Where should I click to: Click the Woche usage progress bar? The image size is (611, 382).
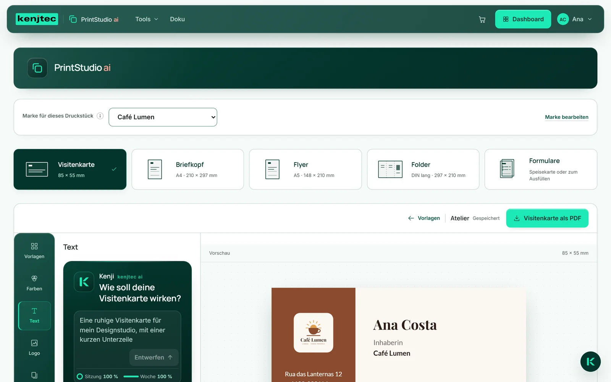[131, 377]
